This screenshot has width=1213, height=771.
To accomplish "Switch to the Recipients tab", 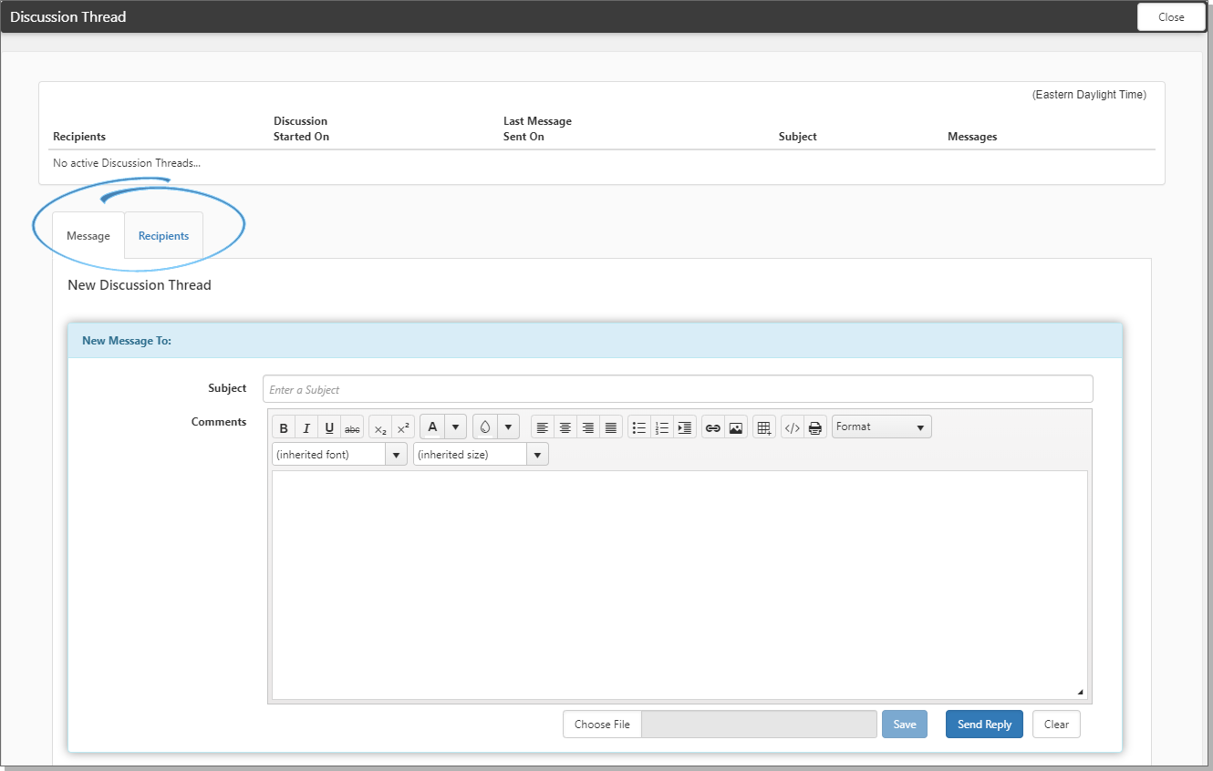I will pyautogui.click(x=163, y=236).
